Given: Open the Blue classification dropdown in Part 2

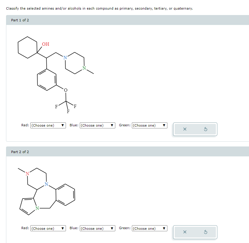Looking at the screenshot, I should 97,228.
